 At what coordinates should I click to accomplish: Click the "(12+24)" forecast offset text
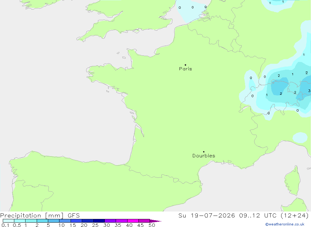(x=295, y=215)
